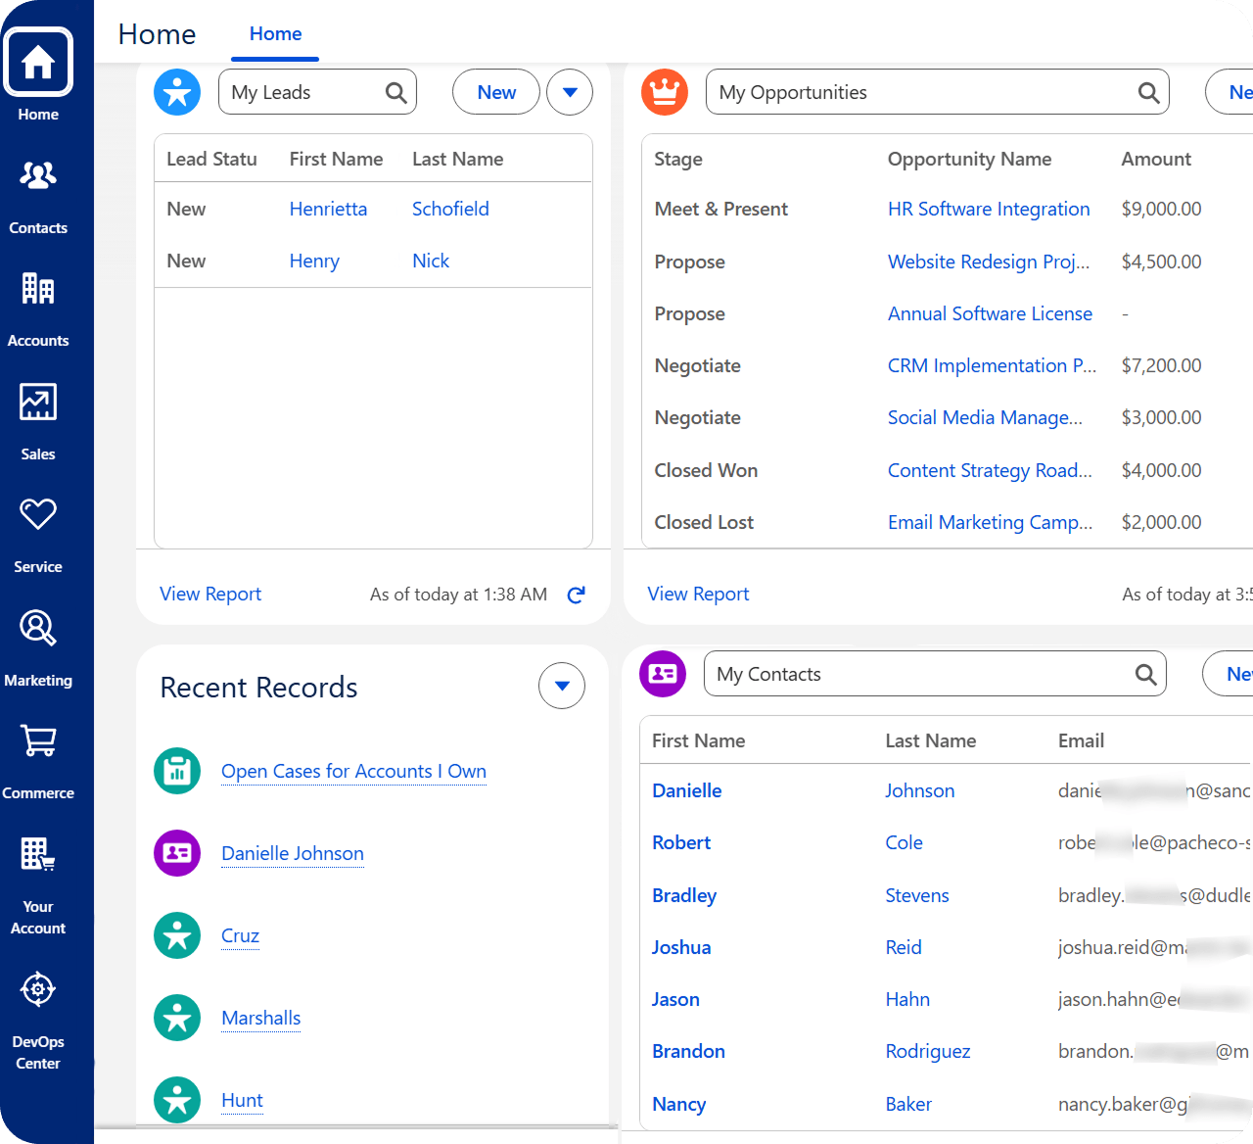Open View Report under My Leads
1253x1144 pixels.
(x=210, y=594)
